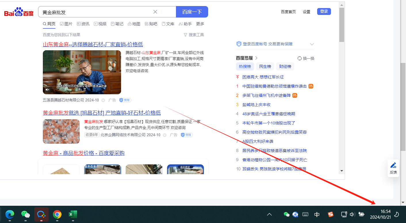The height and width of the screenshot is (223, 406).
Task: Clear the search box with the X icon
Action: (x=155, y=12)
